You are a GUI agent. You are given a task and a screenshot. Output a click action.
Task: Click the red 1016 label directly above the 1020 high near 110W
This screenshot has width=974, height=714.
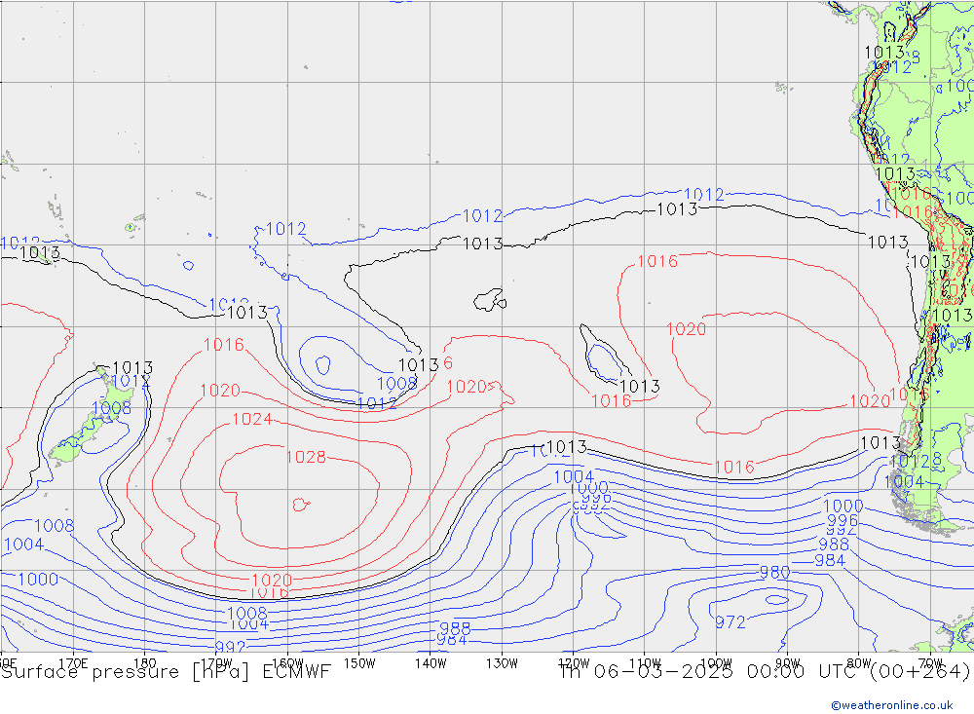coord(657,262)
